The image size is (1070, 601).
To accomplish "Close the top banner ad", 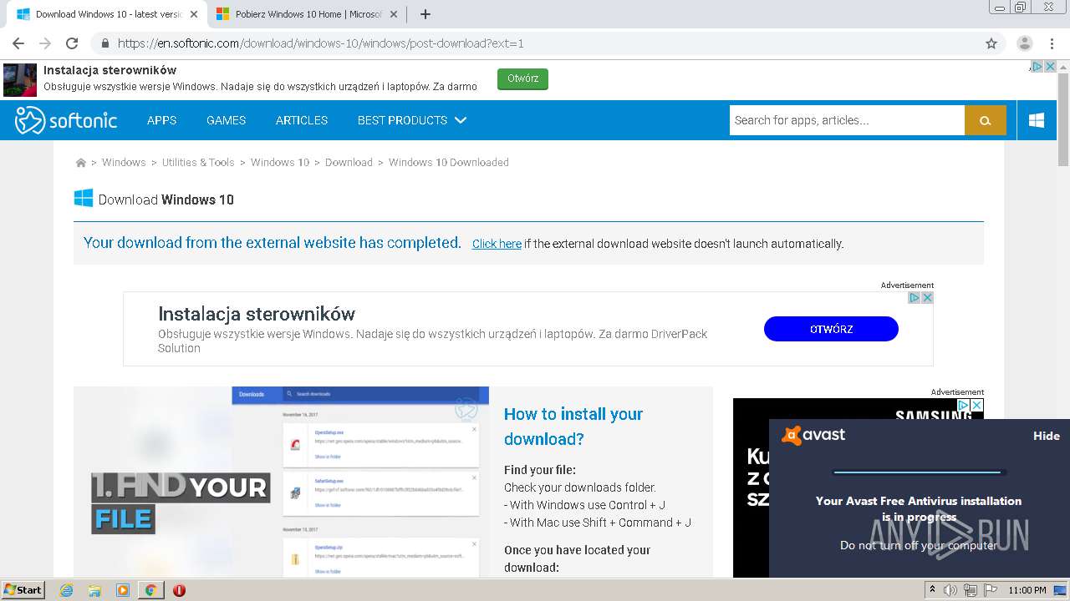I will (1050, 67).
